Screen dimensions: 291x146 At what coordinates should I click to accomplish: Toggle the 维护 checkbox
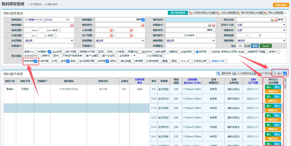(x=285, y=73)
